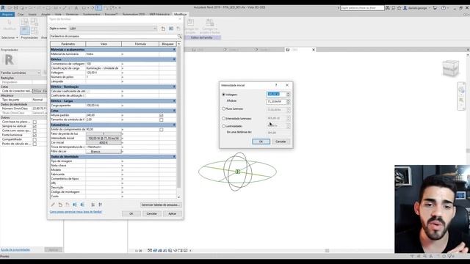Click the sort ascending icon

click(x=93, y=205)
